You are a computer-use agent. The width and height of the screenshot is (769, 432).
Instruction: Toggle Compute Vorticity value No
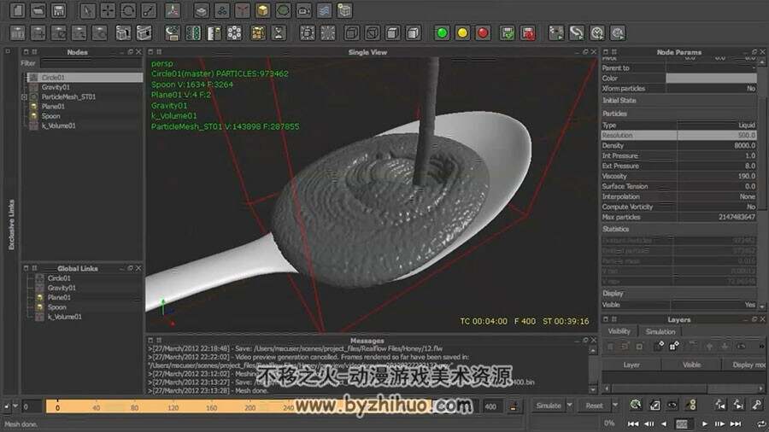point(717,207)
